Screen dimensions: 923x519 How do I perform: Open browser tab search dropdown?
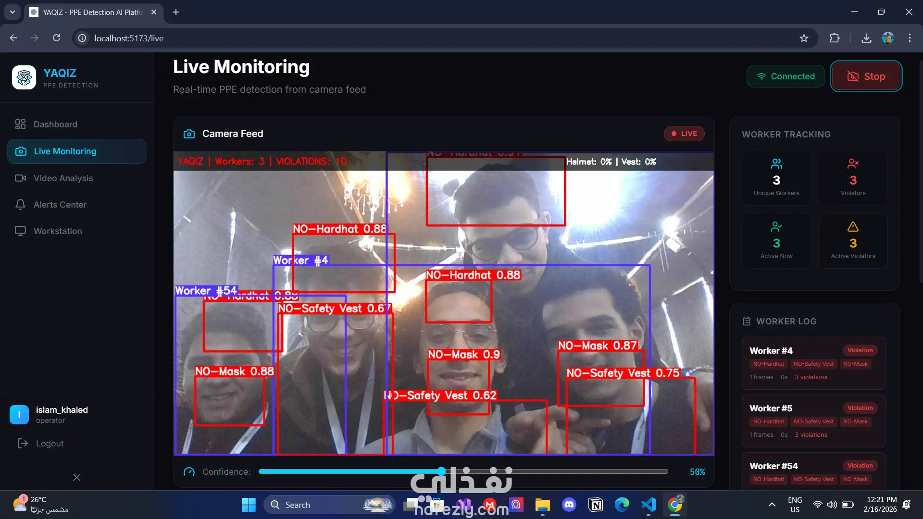coord(12,12)
